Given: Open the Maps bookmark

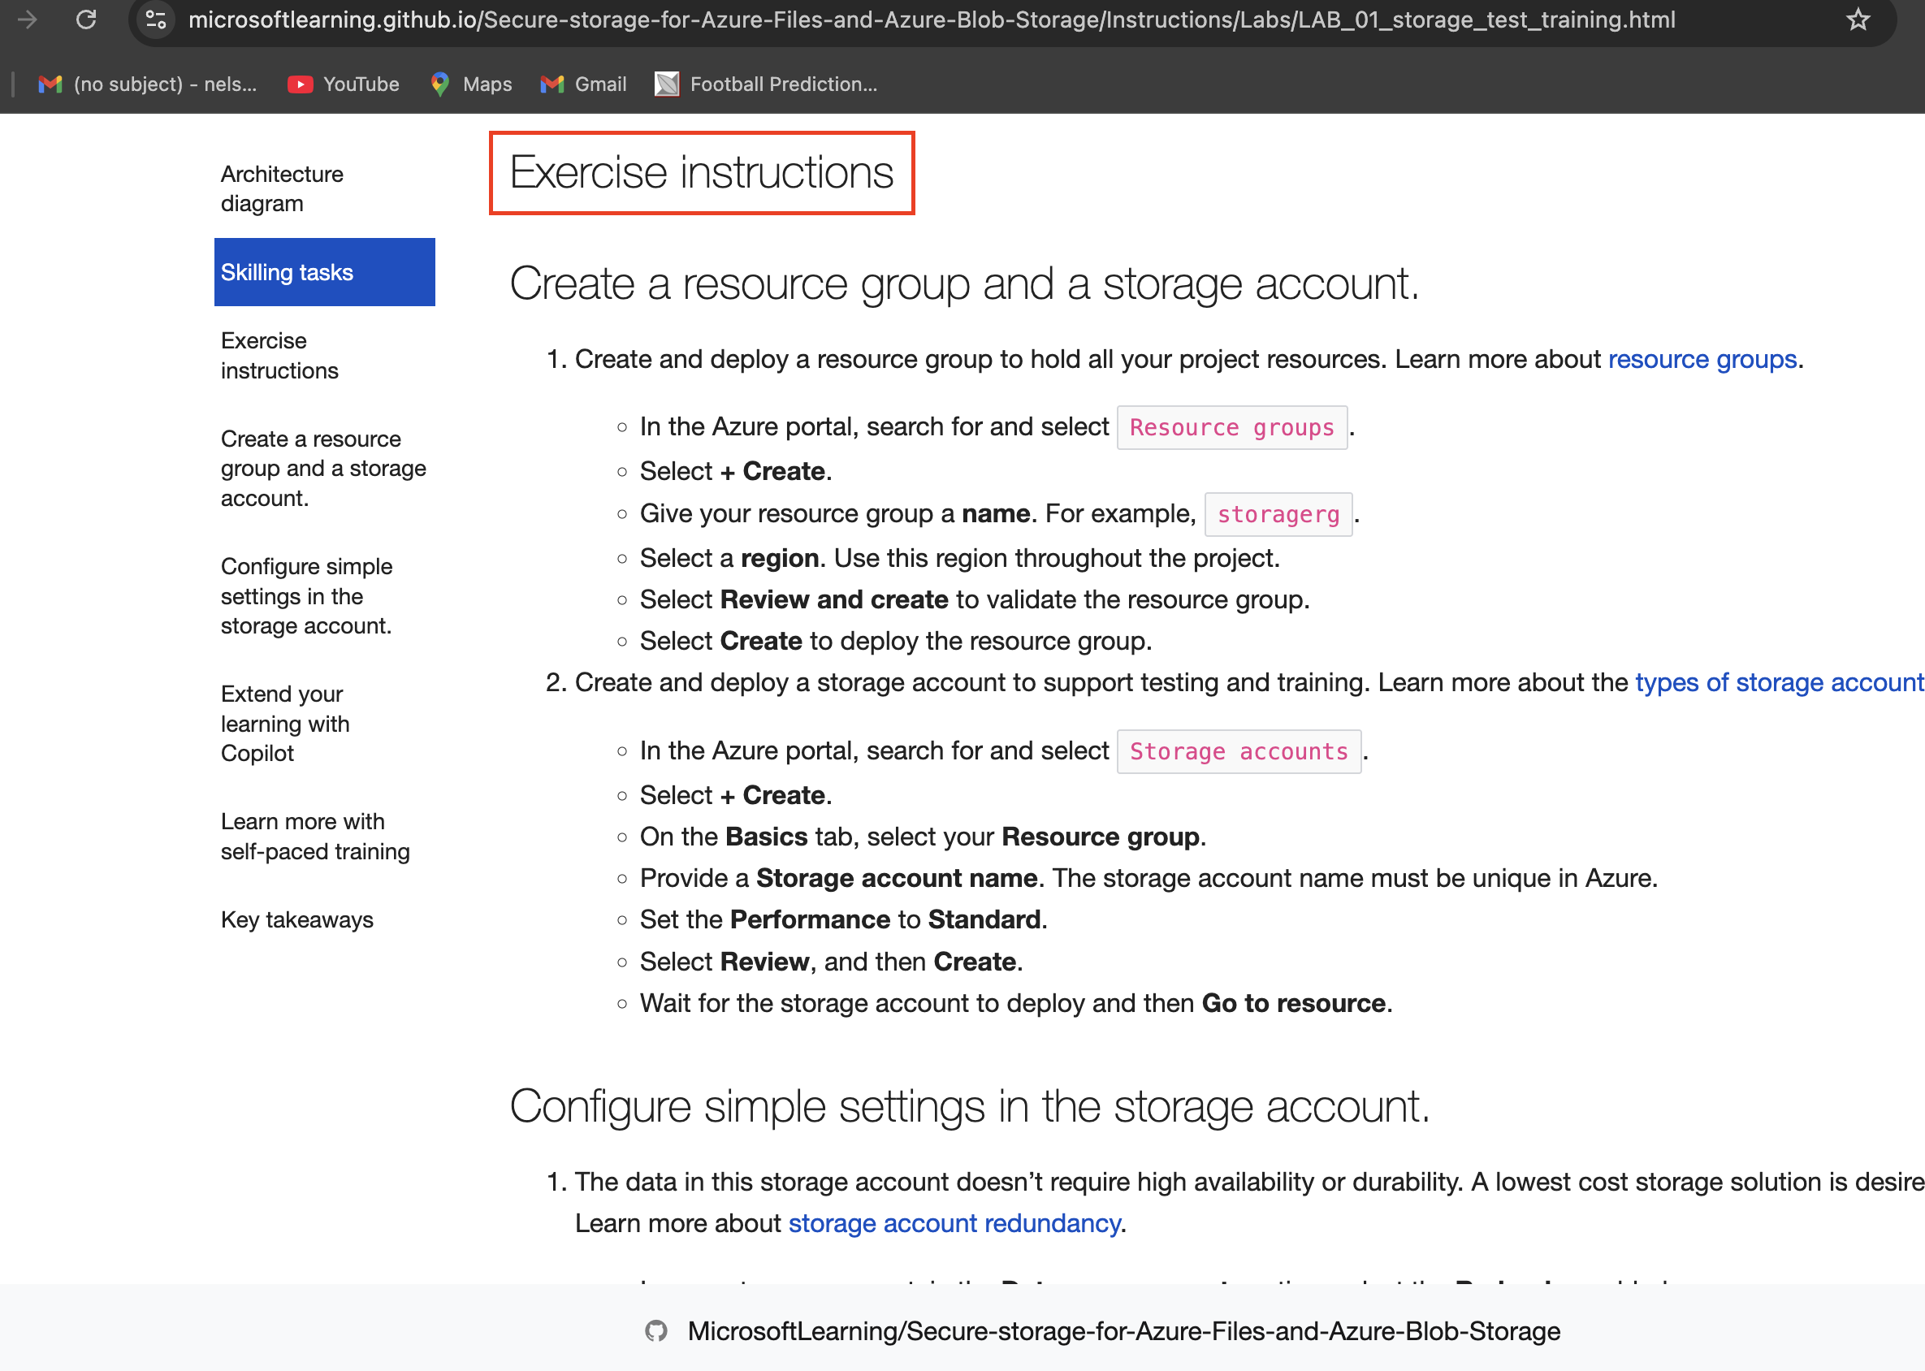Looking at the screenshot, I should 471,84.
